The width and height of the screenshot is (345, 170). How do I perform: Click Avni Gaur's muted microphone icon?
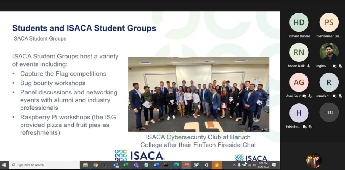tap(310, 96)
